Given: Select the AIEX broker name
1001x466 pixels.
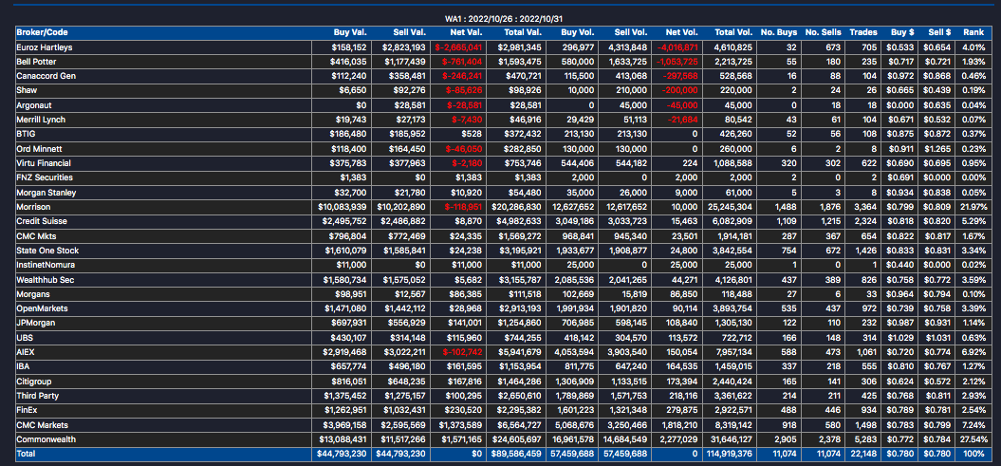Looking at the screenshot, I should [26, 352].
